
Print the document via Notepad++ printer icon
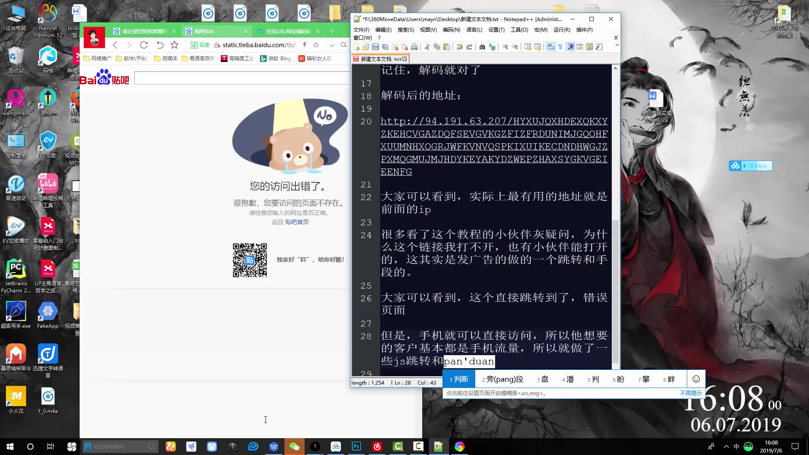415,47
